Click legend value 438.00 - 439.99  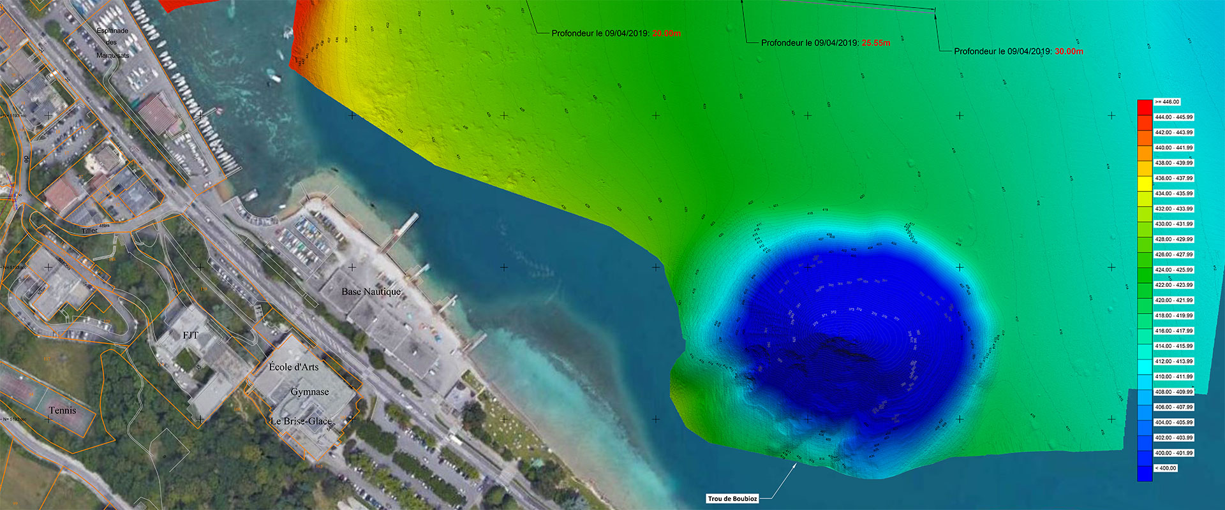tap(1173, 163)
